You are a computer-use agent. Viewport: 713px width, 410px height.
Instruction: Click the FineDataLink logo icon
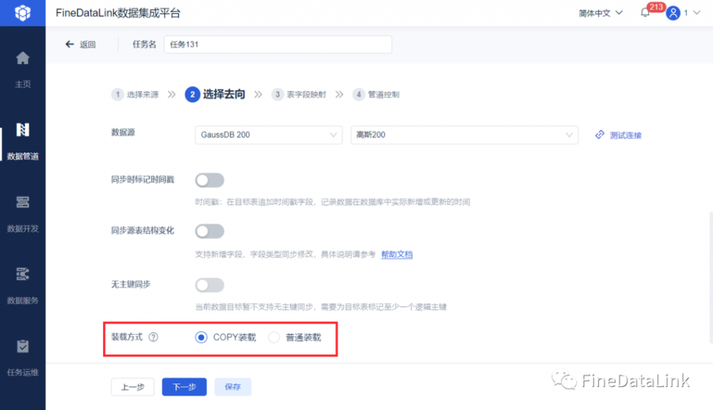tap(22, 13)
